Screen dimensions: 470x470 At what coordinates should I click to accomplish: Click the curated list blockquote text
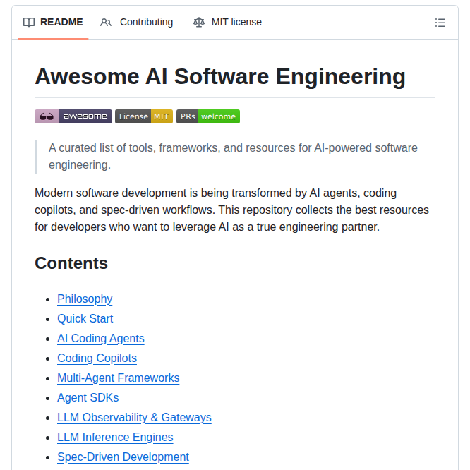233,157
